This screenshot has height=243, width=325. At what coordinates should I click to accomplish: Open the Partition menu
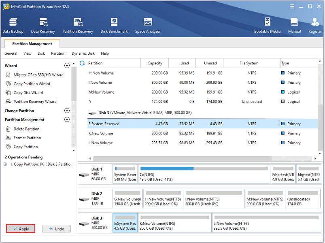58,53
